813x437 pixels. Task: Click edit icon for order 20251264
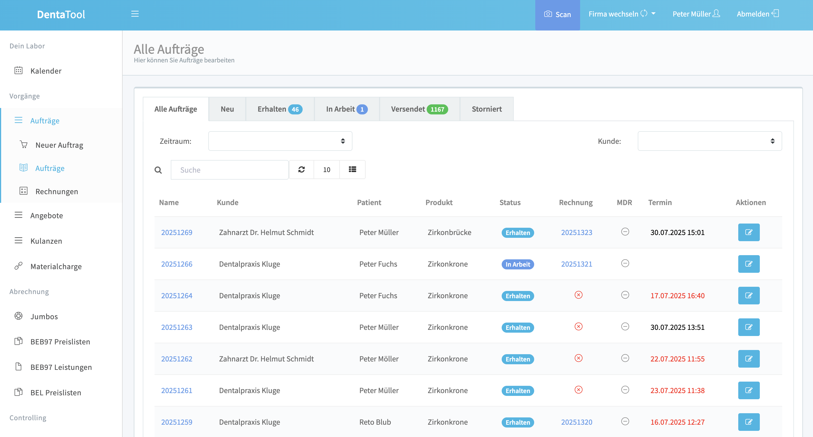748,295
